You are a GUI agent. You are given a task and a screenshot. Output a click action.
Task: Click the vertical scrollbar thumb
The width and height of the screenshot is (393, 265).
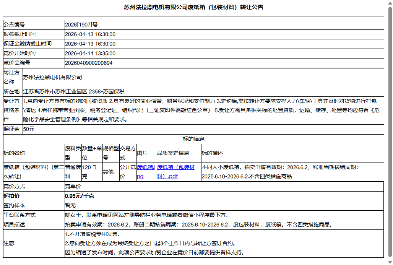[x=390, y=132]
